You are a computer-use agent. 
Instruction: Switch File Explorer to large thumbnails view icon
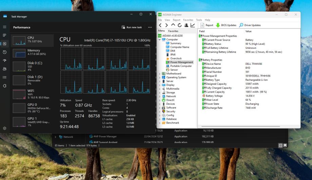pyautogui.click(x=285, y=145)
